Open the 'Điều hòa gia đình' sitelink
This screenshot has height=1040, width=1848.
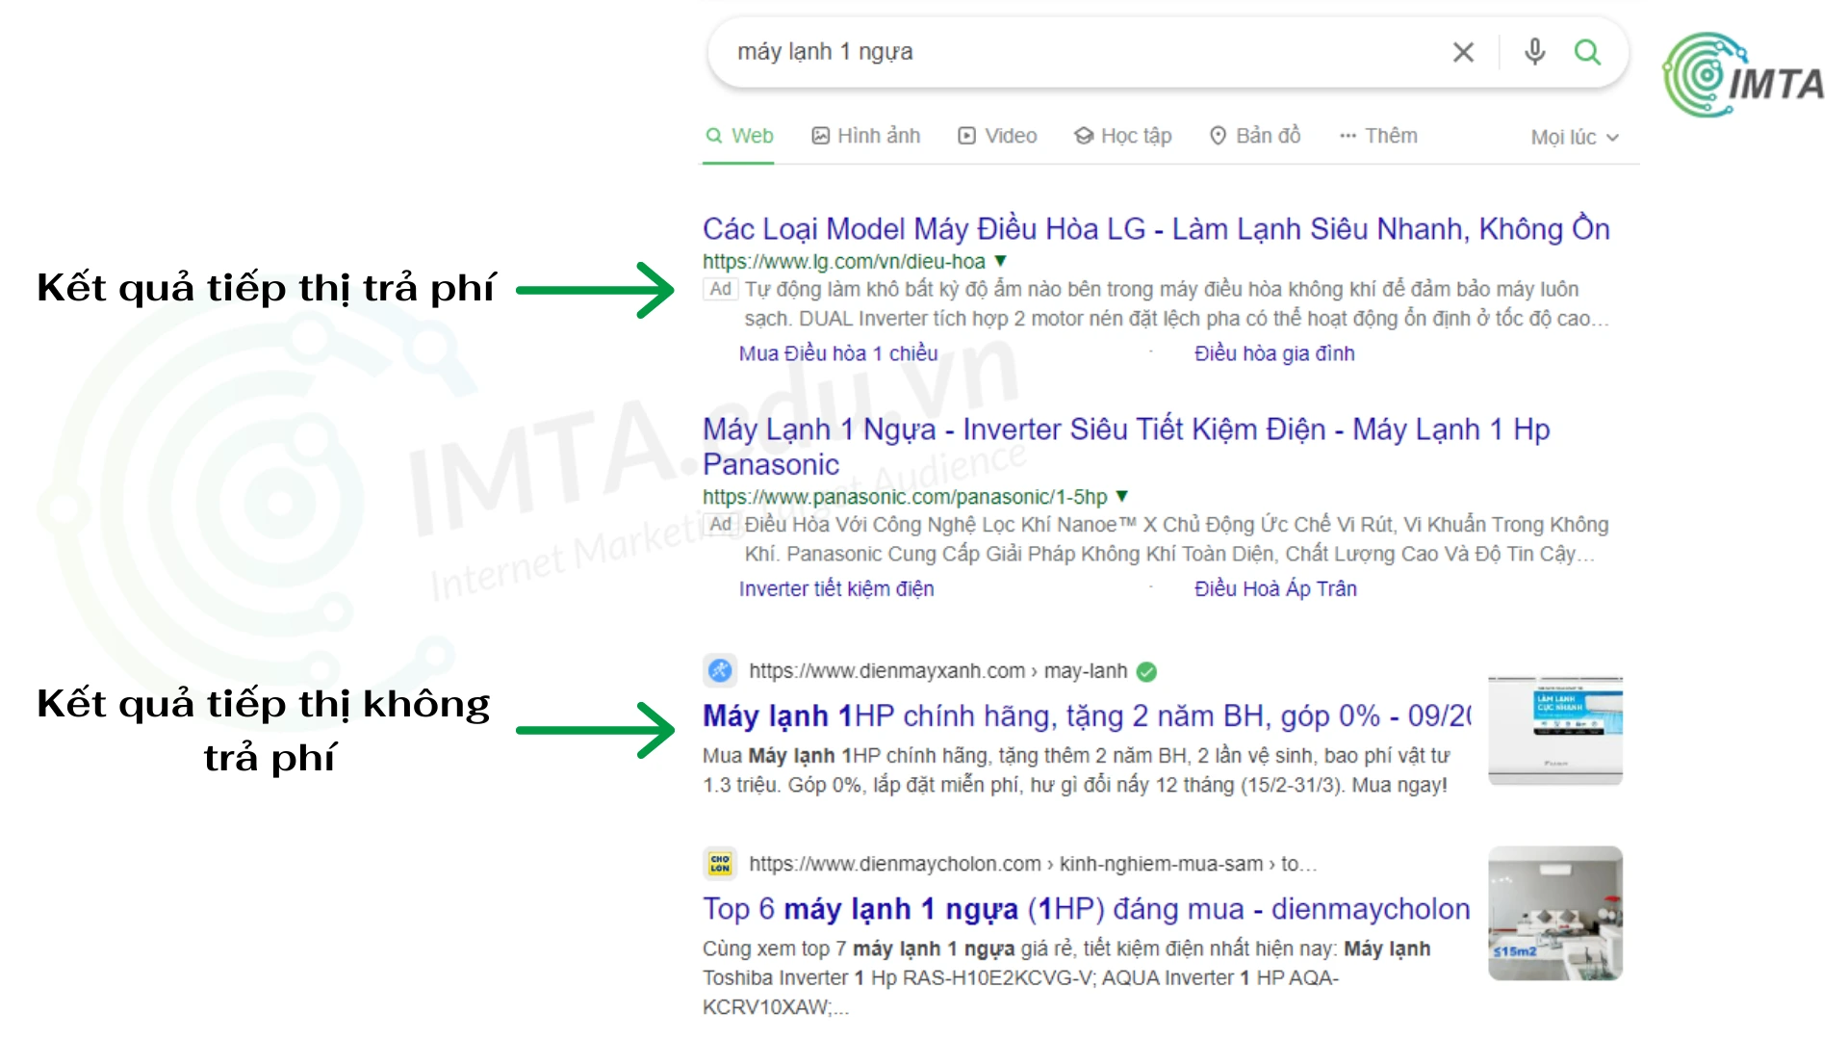(1274, 353)
